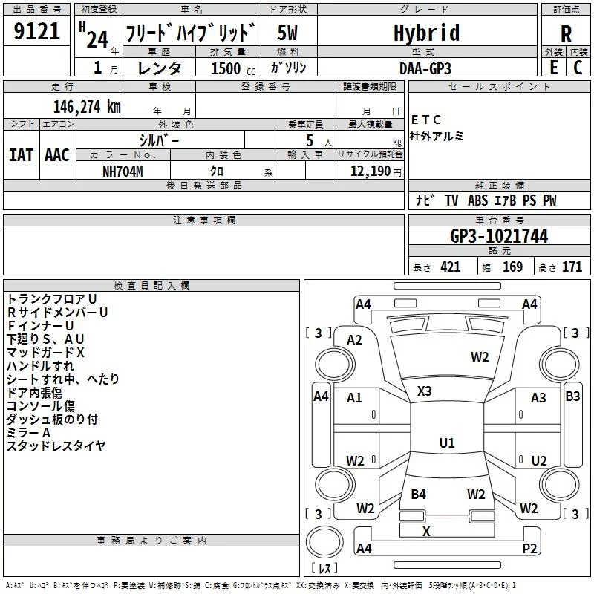Click the sales point ETC

coord(425,120)
